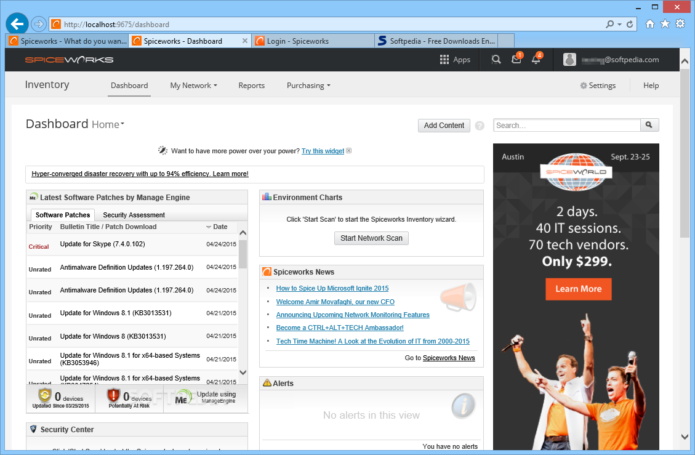Submit dashboard search with magnifier button
Image resolution: width=695 pixels, height=455 pixels.
pyautogui.click(x=649, y=125)
